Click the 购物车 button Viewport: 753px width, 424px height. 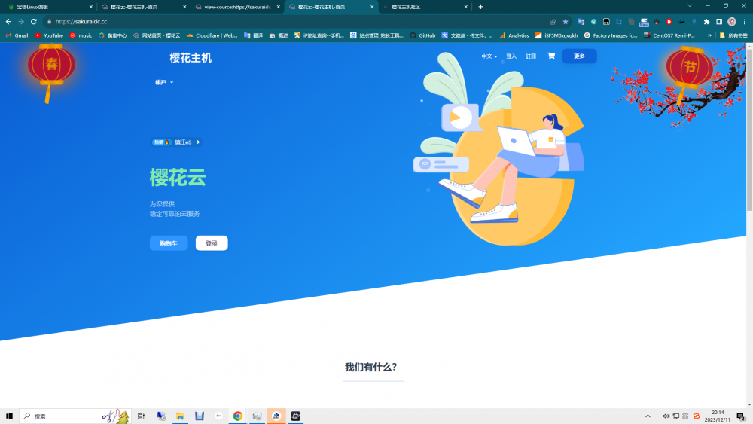point(169,243)
